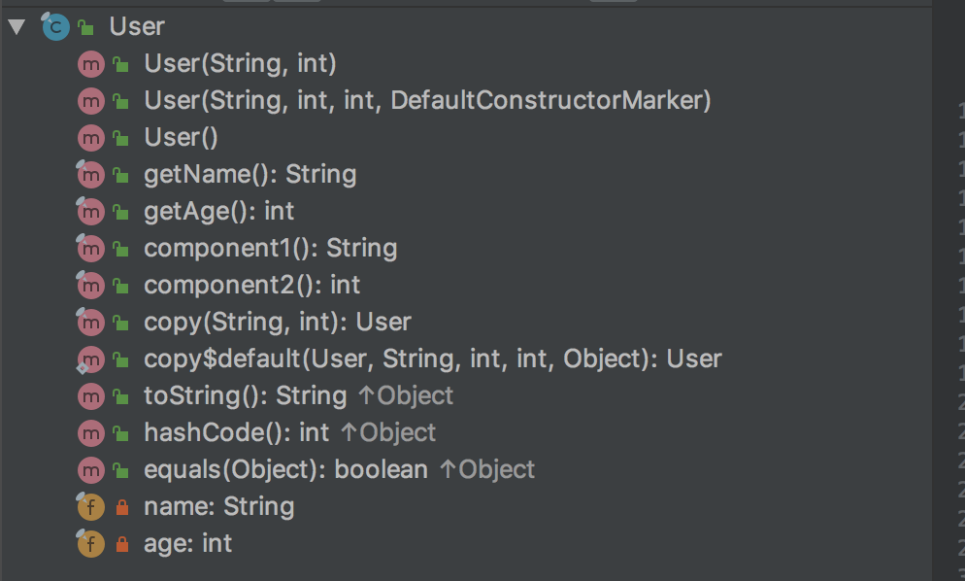Click the User class icon
Screen dimensions: 965x581
point(54,27)
